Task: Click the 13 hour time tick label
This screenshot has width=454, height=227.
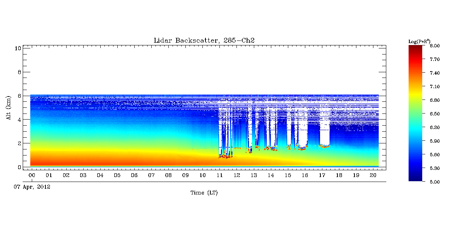Action: (253, 176)
